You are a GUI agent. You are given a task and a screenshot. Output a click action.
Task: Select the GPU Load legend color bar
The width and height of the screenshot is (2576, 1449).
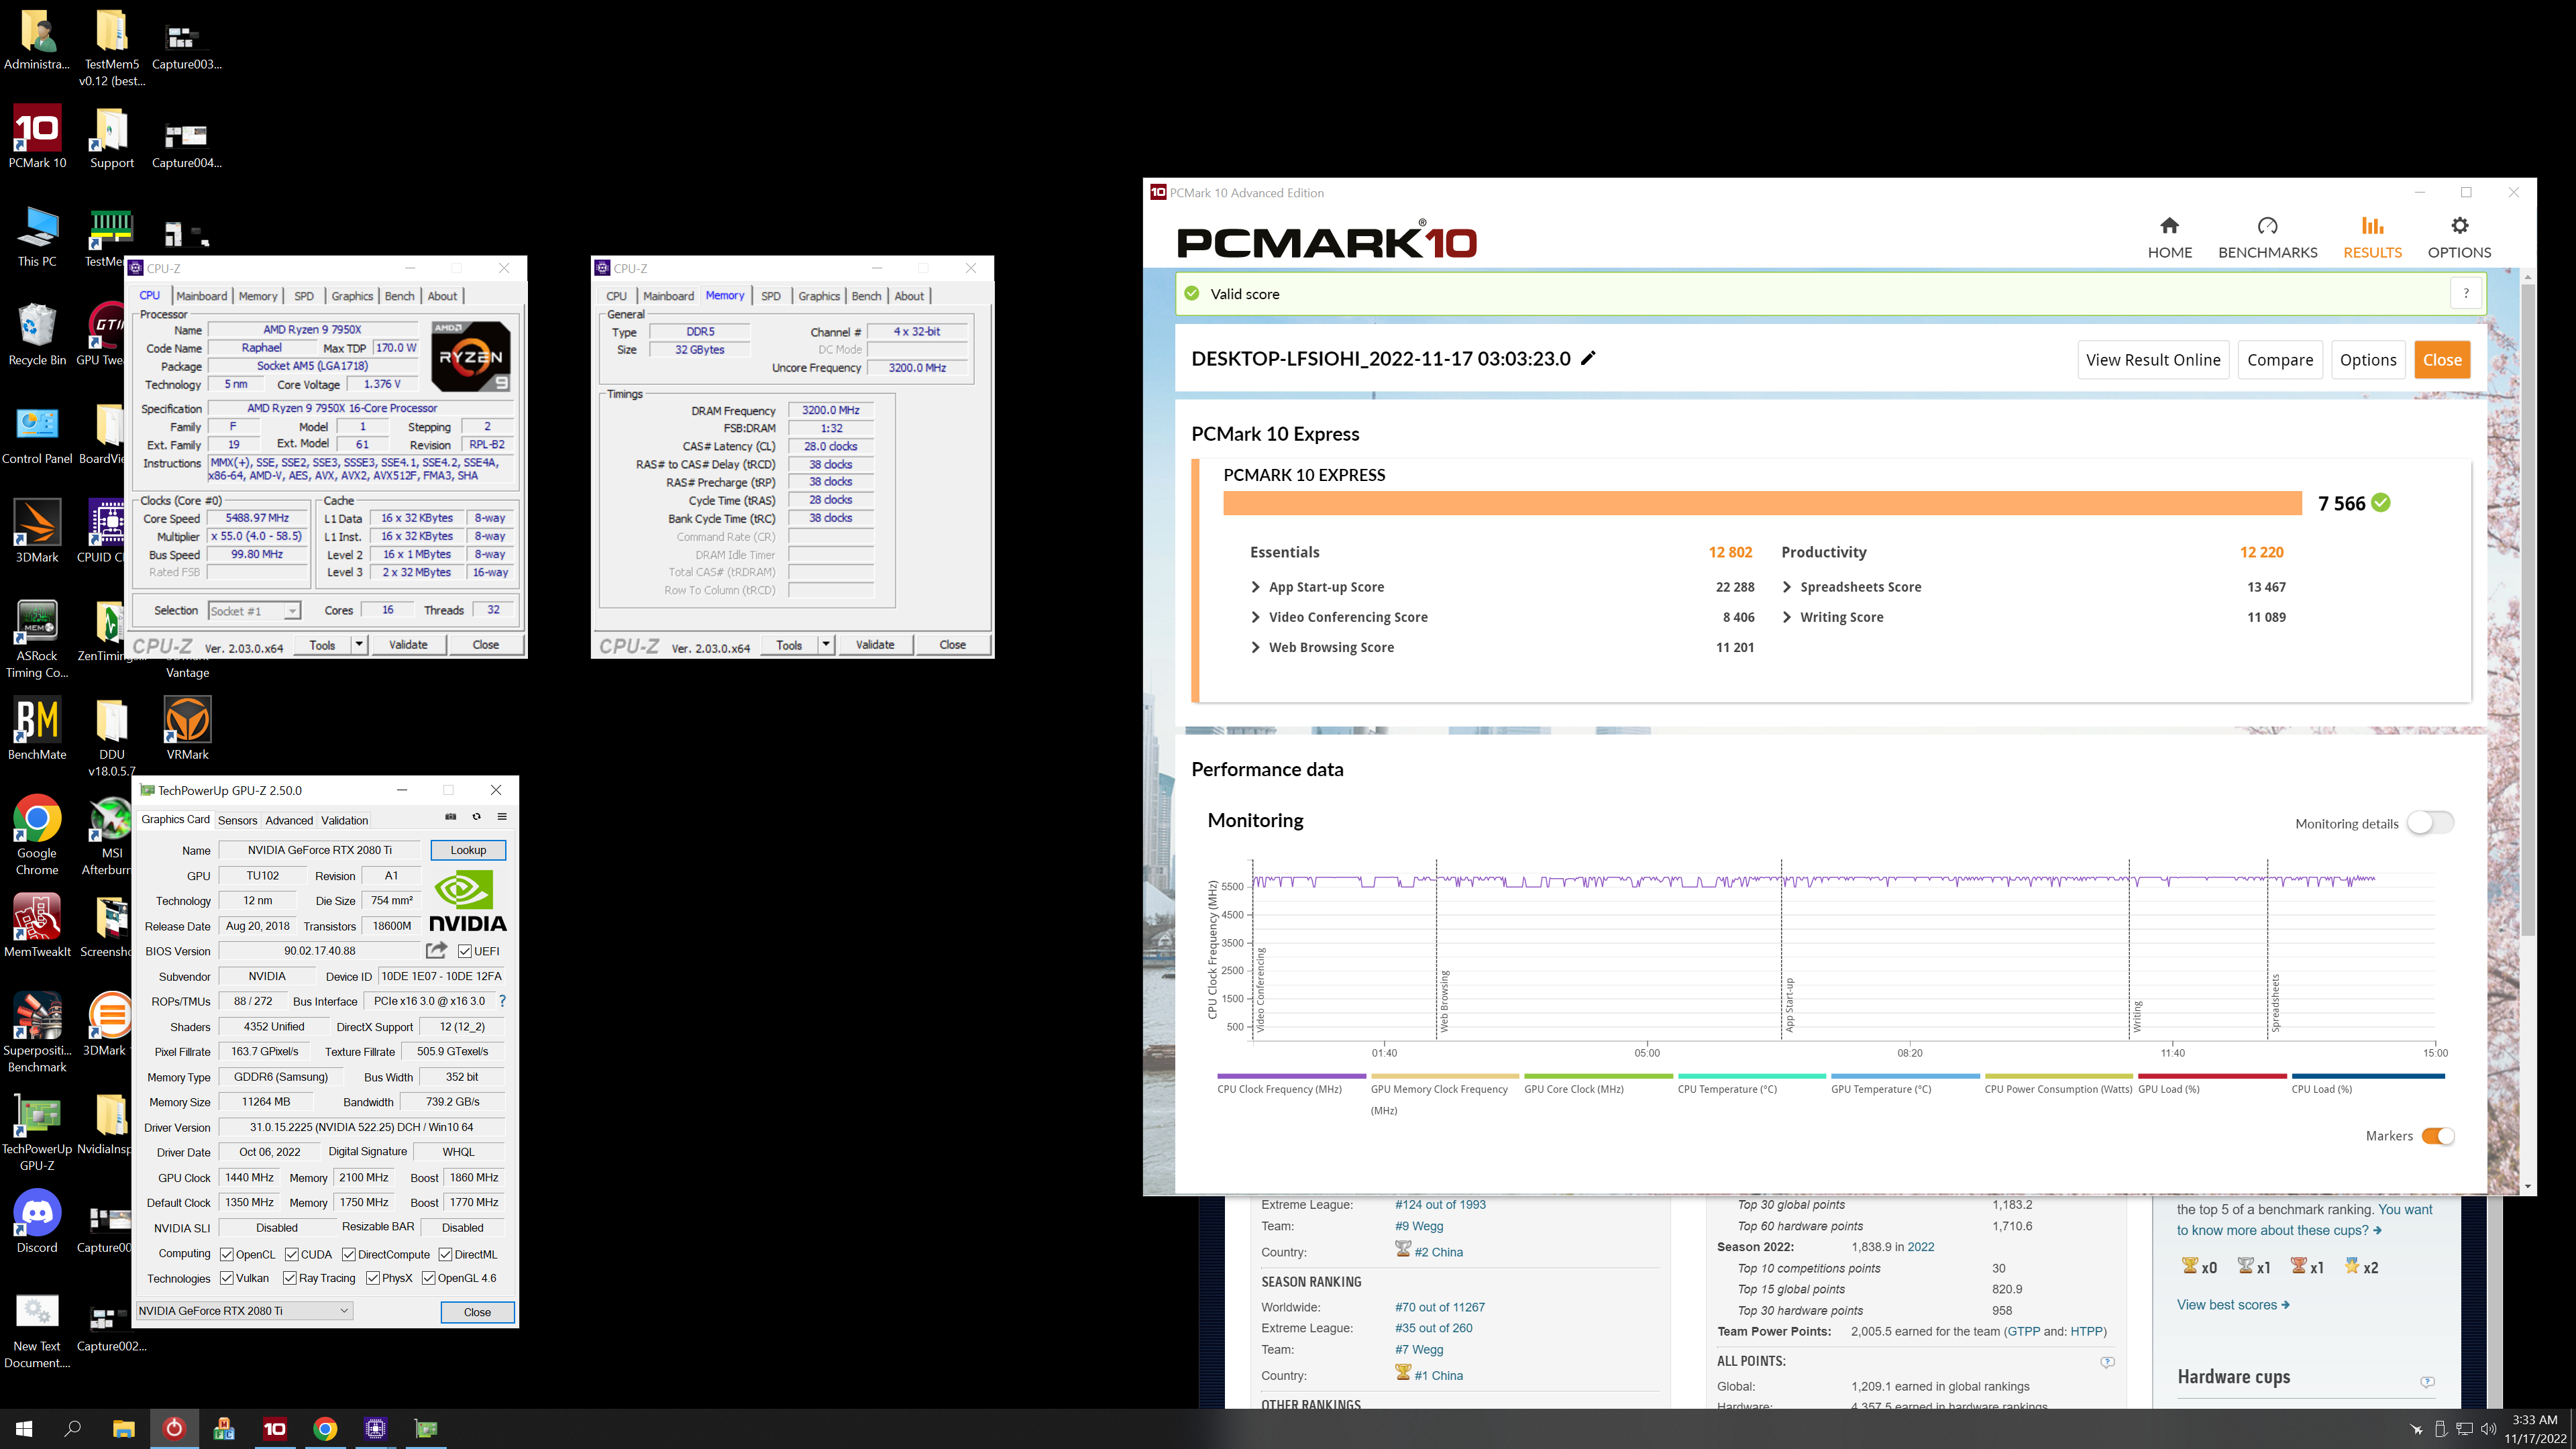[x=2212, y=1076]
